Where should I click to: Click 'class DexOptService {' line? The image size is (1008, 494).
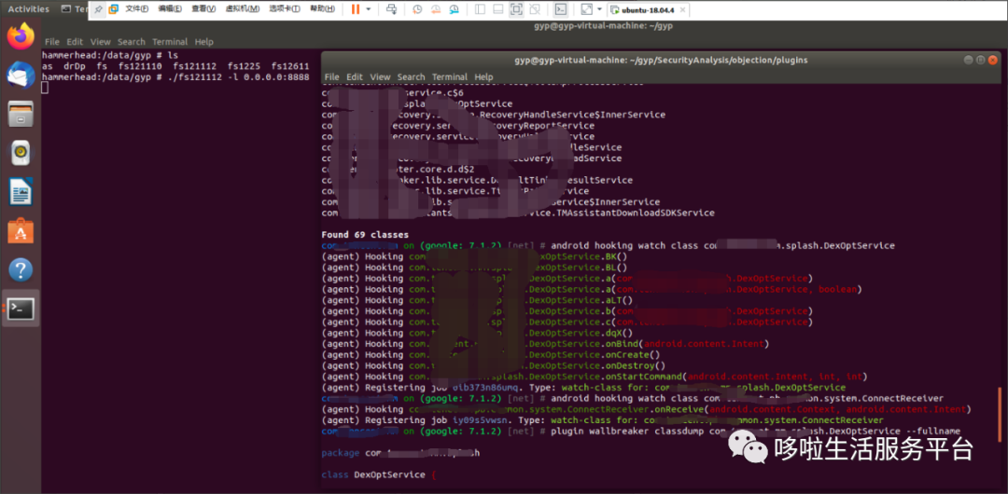379,474
